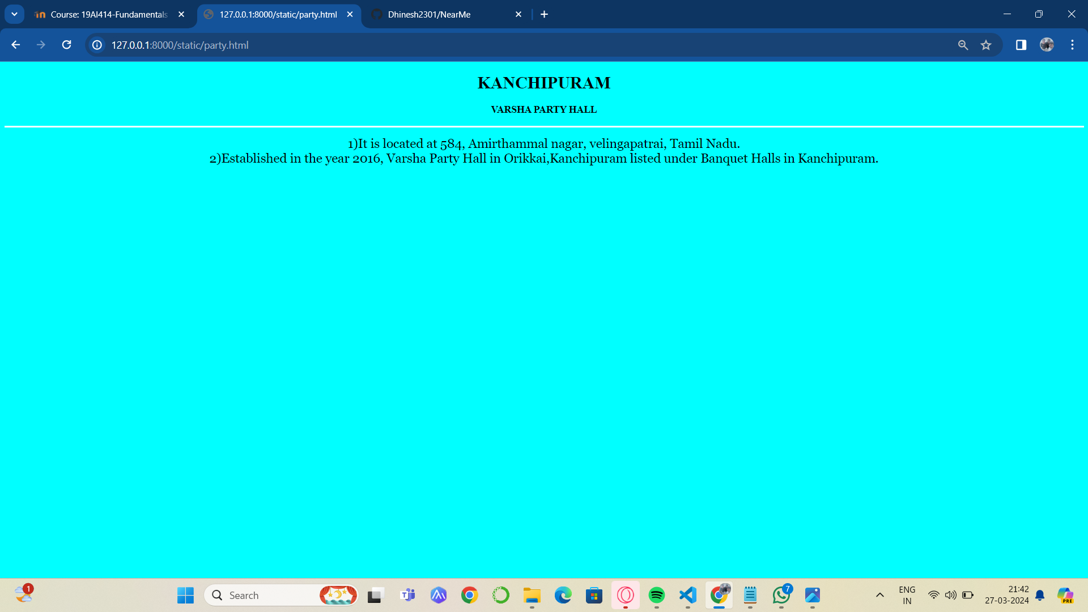This screenshot has height=612, width=1088.
Task: Open Visual Studio Code from taskbar
Action: click(687, 595)
